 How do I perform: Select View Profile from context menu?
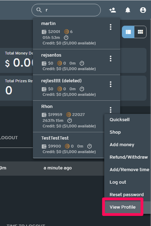click(x=123, y=207)
